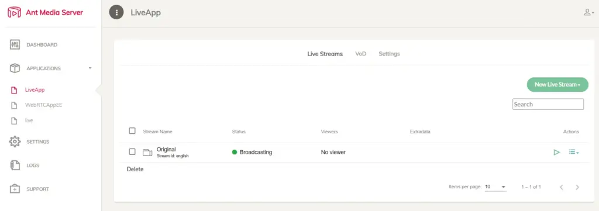Click the Applications box icon
This screenshot has width=599, height=211.
click(x=15, y=68)
